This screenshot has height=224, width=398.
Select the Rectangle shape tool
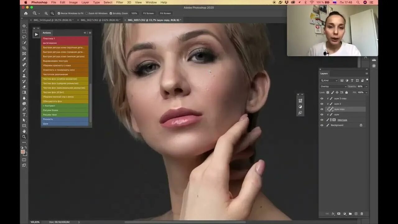[24, 126]
